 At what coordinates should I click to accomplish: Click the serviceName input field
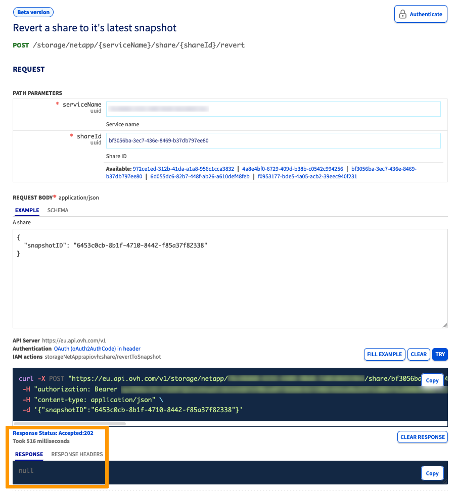click(x=273, y=109)
